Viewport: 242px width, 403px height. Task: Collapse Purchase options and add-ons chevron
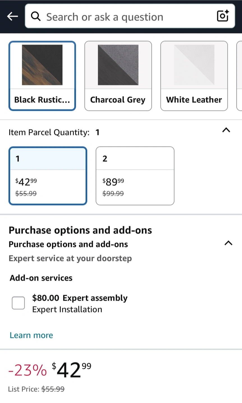tap(229, 243)
